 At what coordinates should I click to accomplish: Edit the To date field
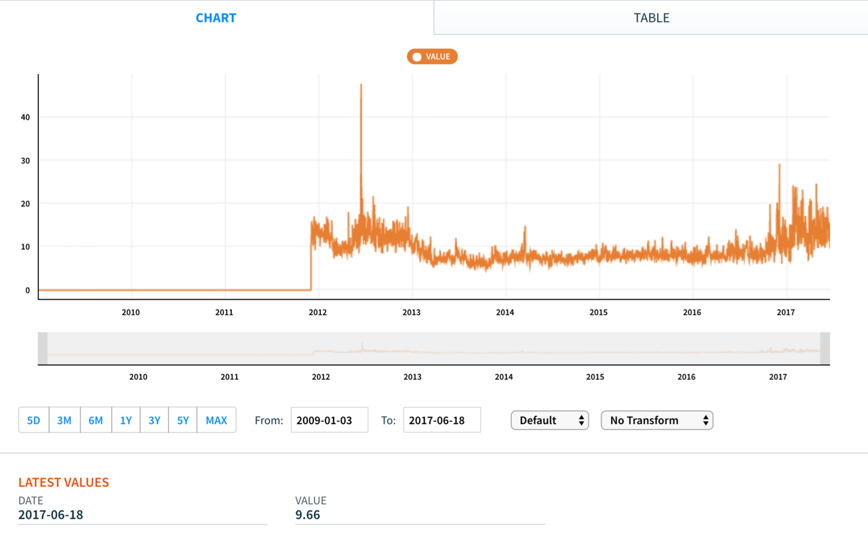click(441, 420)
